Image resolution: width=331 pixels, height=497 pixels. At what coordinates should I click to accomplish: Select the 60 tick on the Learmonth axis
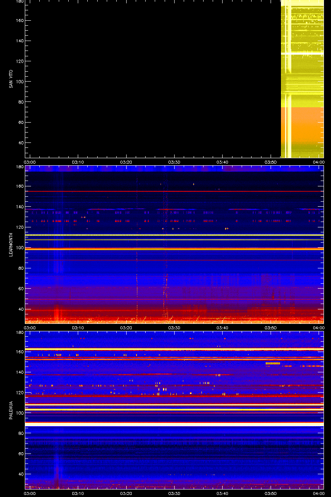[x=21, y=289]
